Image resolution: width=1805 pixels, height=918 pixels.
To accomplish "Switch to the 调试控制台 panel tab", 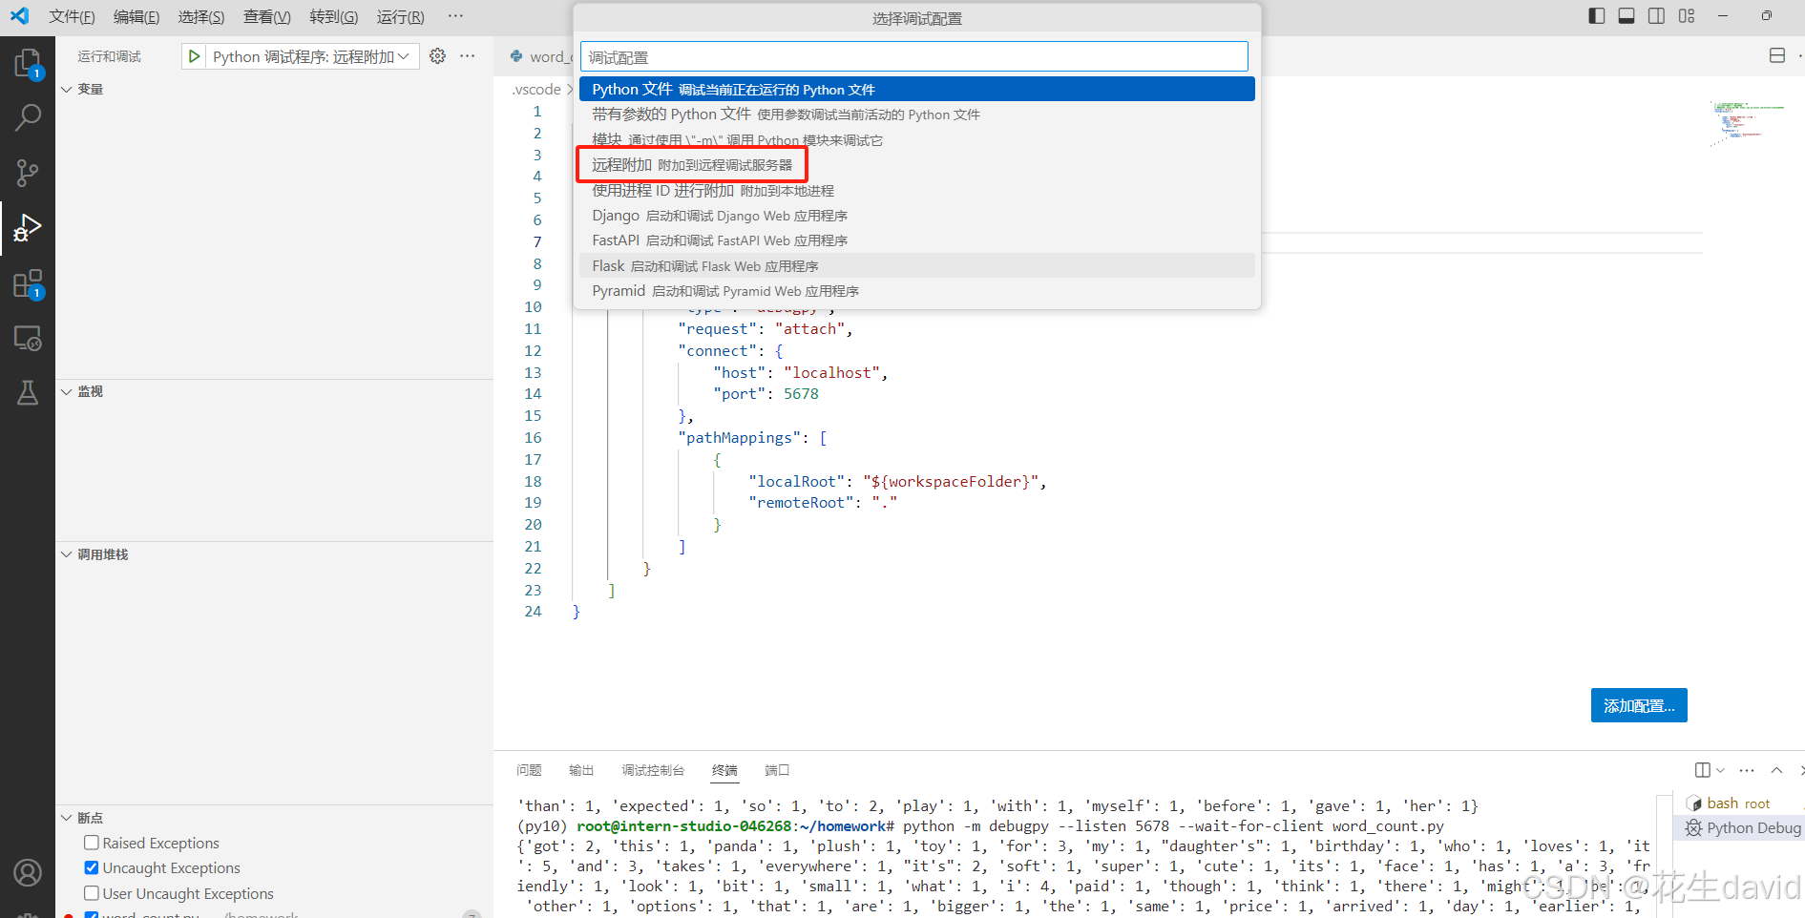I will [x=653, y=770].
